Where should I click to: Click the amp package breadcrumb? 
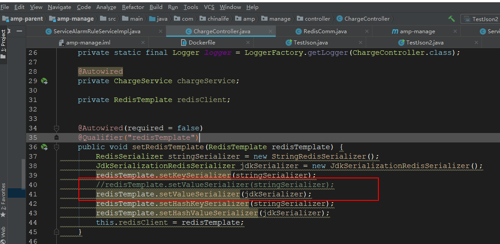tap(245, 19)
